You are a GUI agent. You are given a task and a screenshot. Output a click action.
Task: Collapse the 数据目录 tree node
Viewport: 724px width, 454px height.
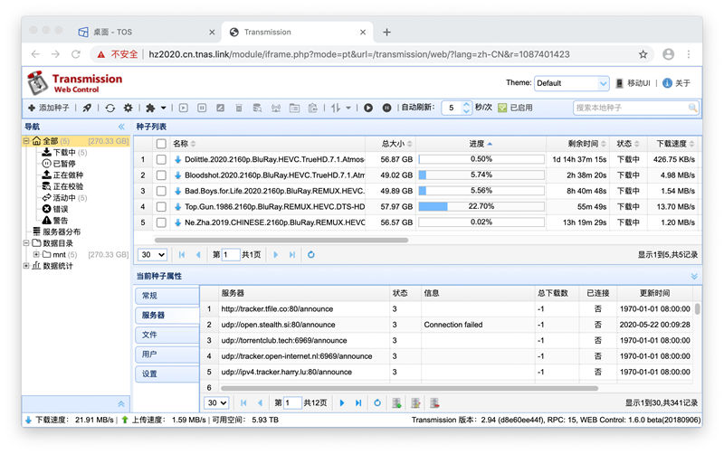point(26,242)
